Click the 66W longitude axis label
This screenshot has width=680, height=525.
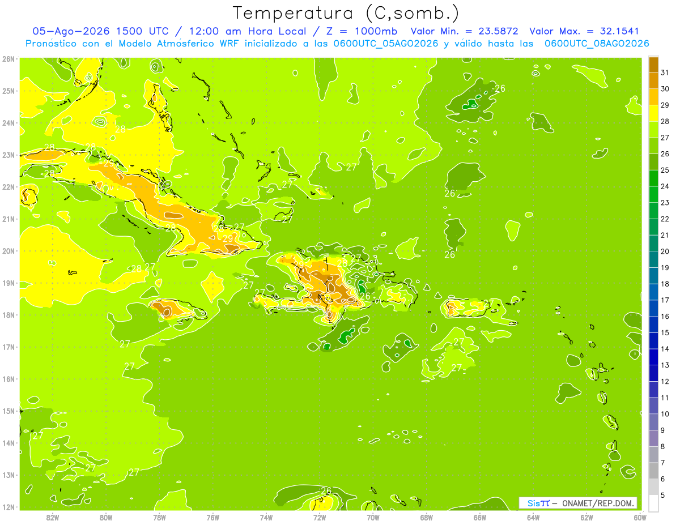click(x=480, y=517)
